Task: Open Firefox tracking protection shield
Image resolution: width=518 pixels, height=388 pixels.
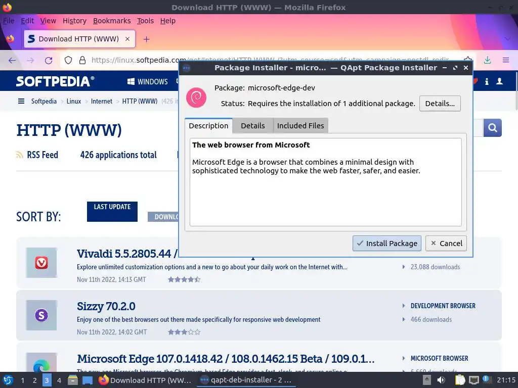Action: click(x=68, y=61)
